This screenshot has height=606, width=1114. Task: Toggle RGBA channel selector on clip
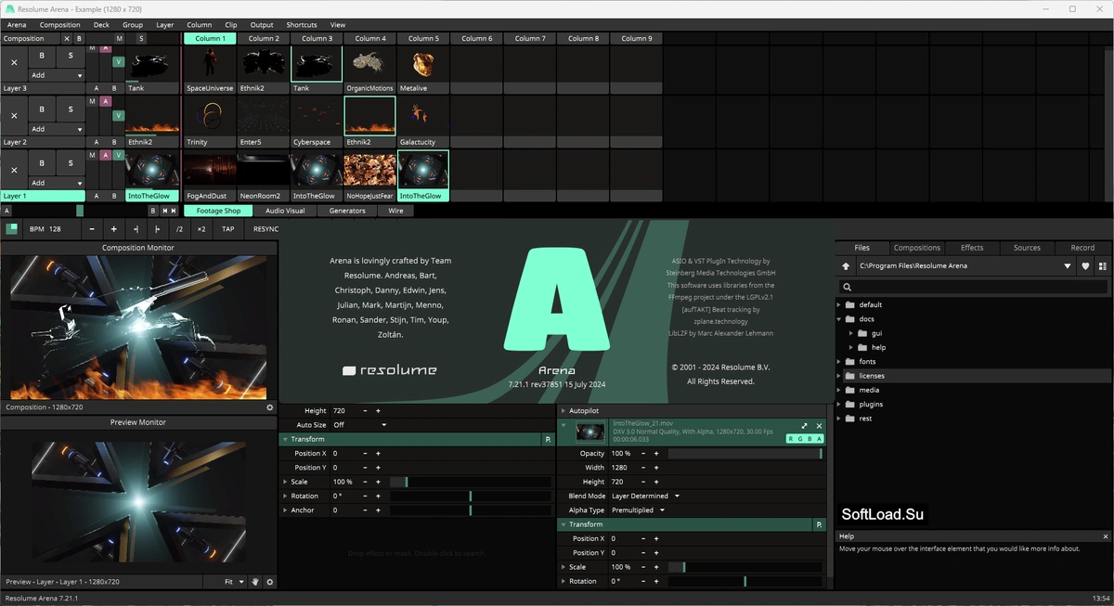coord(804,439)
